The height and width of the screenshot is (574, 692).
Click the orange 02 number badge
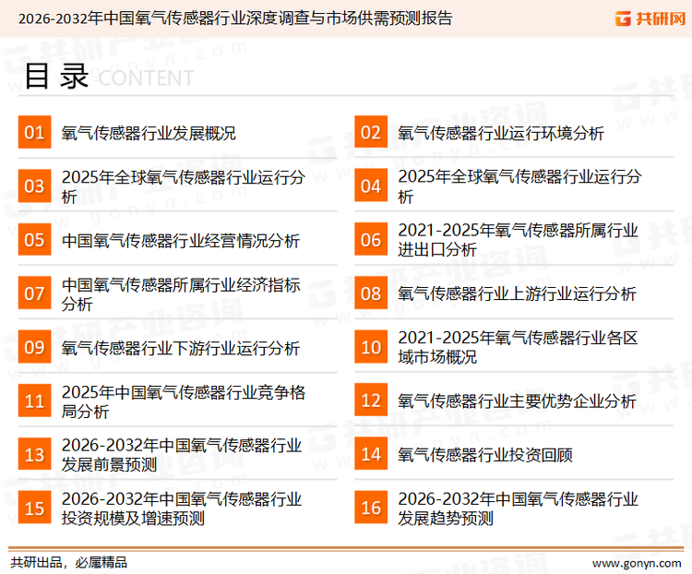[371, 133]
